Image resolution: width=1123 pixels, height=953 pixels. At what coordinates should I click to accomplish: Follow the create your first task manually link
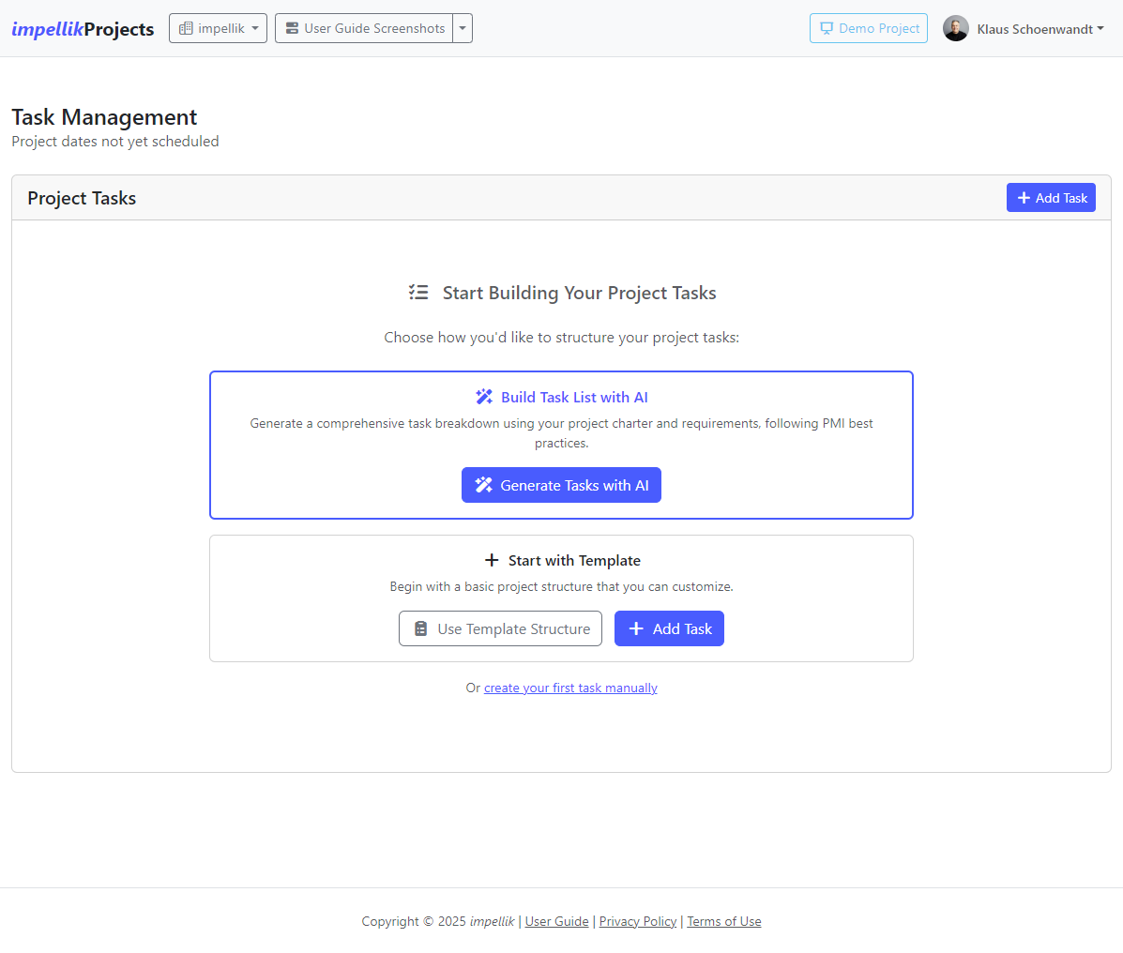[x=570, y=688]
